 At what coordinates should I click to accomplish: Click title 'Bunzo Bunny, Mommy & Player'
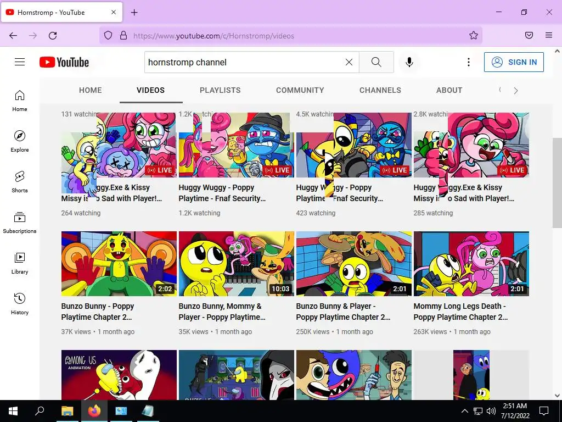click(222, 312)
